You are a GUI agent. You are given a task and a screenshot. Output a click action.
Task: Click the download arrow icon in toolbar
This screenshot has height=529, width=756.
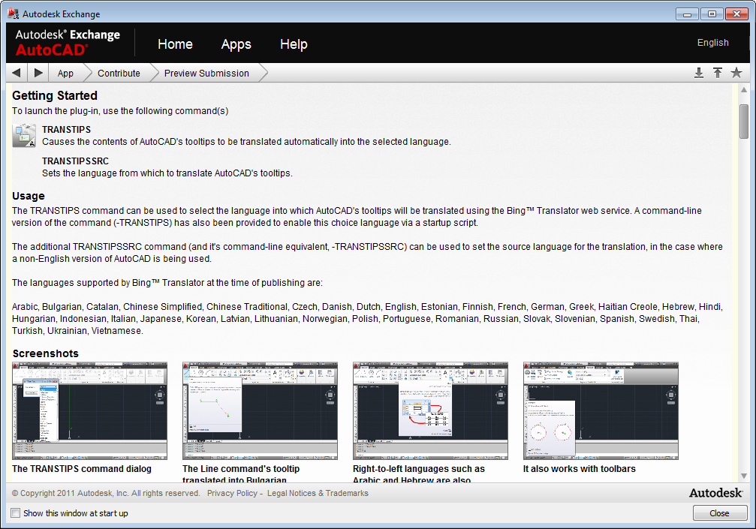(x=699, y=73)
